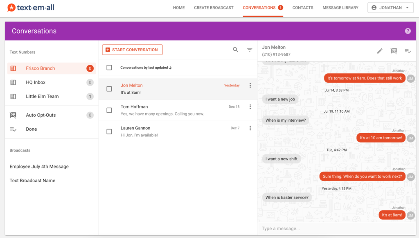Open the Auto Opt-Outs folder
The height and width of the screenshot is (238, 419).
[x=41, y=115]
